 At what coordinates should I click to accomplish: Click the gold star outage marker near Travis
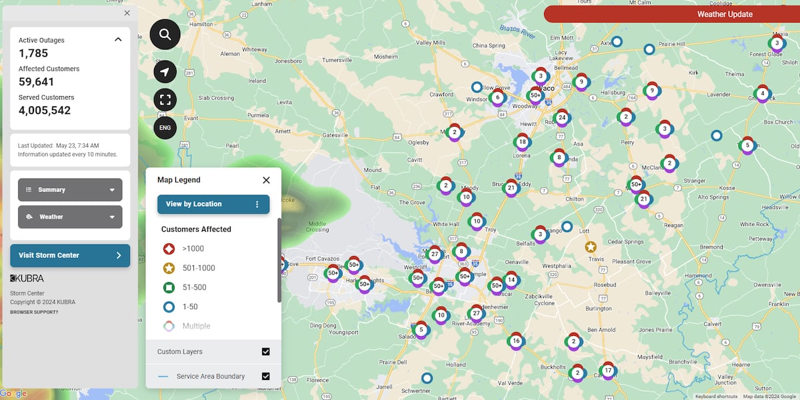pos(591,247)
